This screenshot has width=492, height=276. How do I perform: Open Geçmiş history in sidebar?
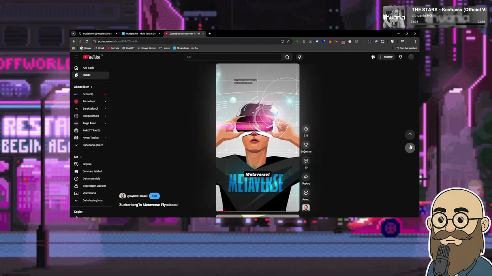pos(91,164)
